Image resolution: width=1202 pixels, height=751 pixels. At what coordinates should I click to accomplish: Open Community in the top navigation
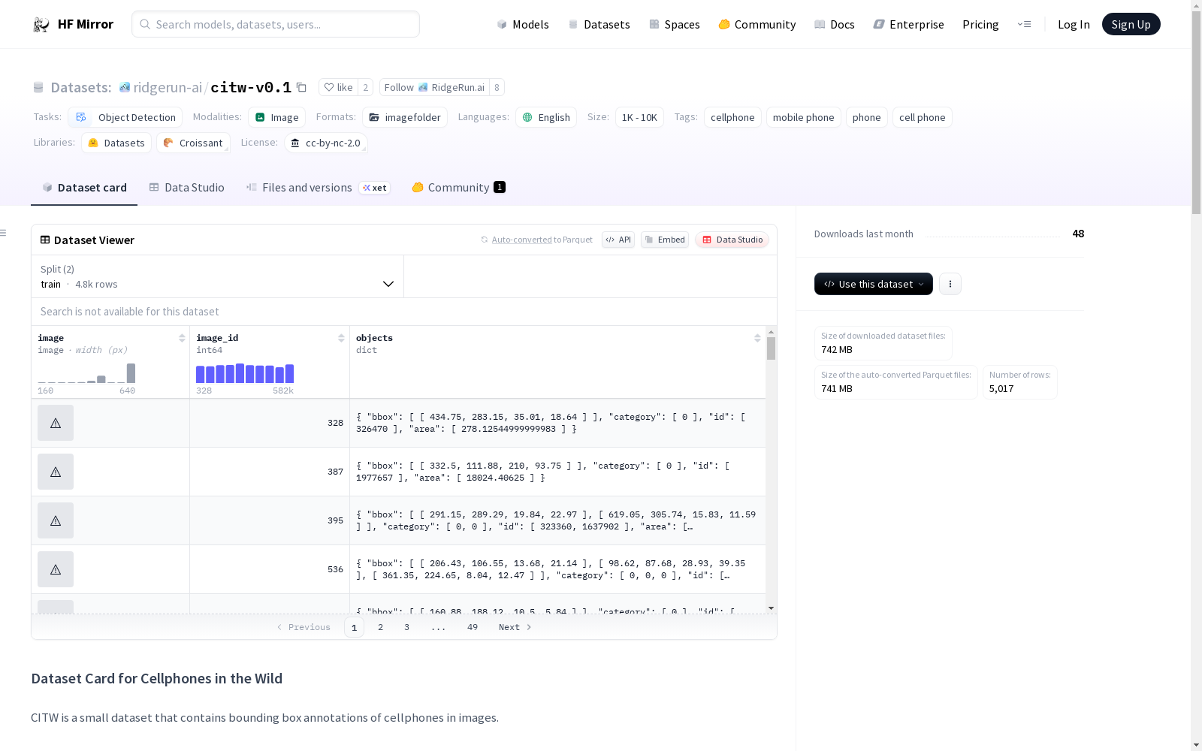click(757, 24)
